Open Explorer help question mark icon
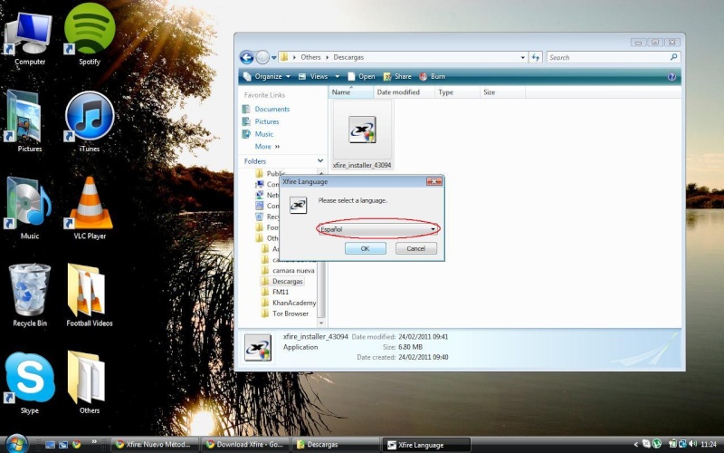724x453 pixels. tap(672, 77)
